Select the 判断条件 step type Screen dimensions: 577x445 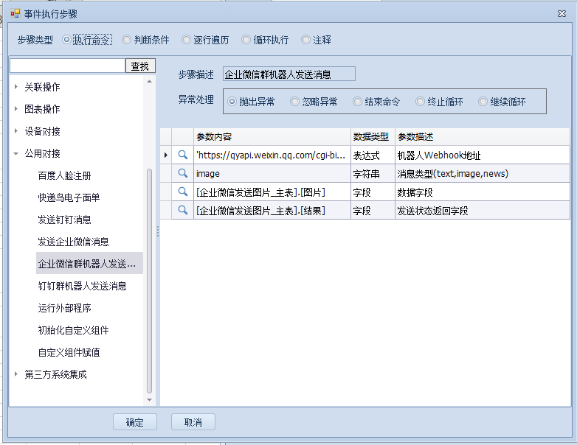(x=128, y=40)
